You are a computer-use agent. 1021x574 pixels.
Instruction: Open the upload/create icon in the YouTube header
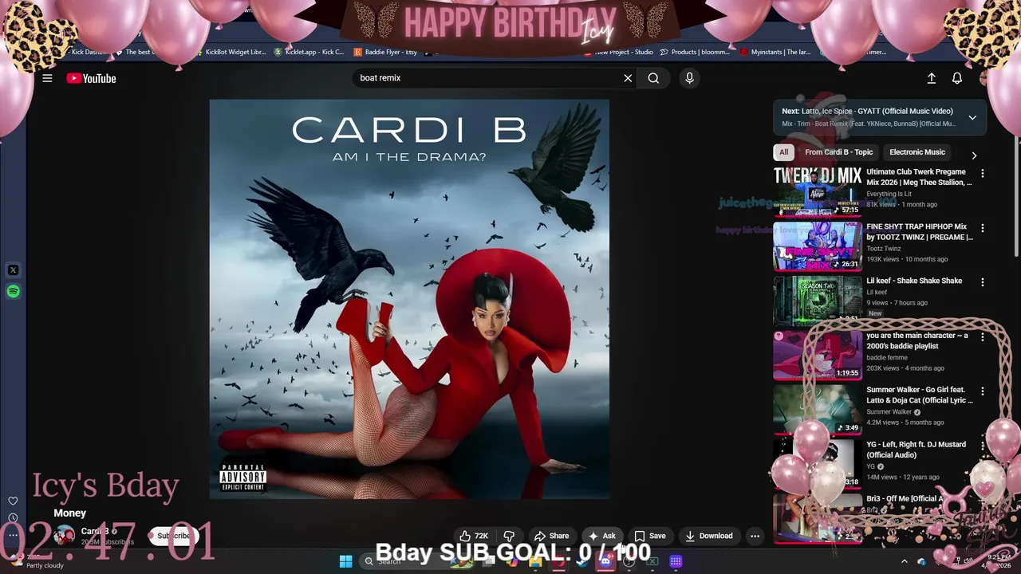click(x=931, y=78)
